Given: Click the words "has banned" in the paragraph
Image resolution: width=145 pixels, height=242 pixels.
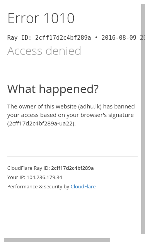Looking at the screenshot, I should 119,107.
